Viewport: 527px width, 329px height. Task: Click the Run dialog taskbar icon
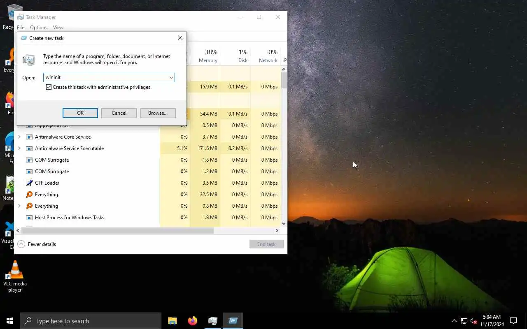(233, 321)
